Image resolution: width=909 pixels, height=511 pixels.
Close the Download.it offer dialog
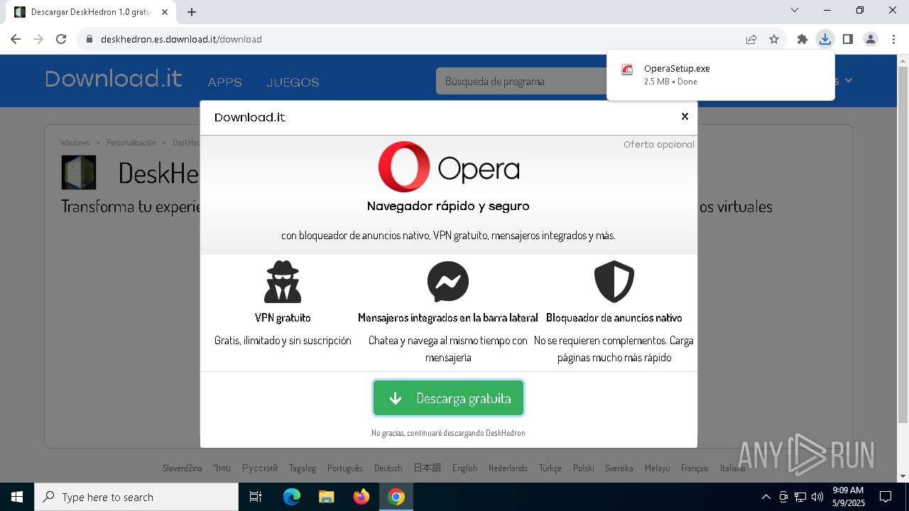pyautogui.click(x=685, y=116)
